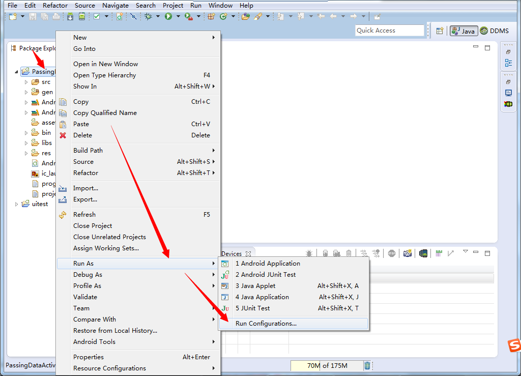521x376 pixels.
Task: Open the New wizard dropdown arrow
Action: pyautogui.click(x=22, y=16)
